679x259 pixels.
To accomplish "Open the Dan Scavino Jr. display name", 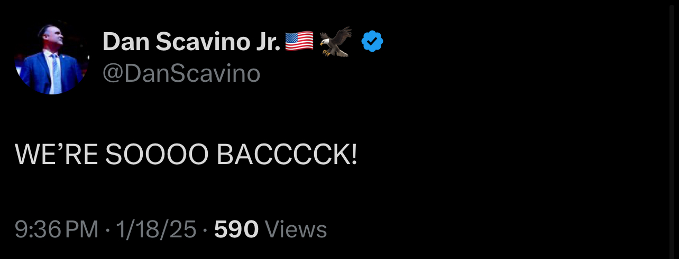I will (191, 42).
